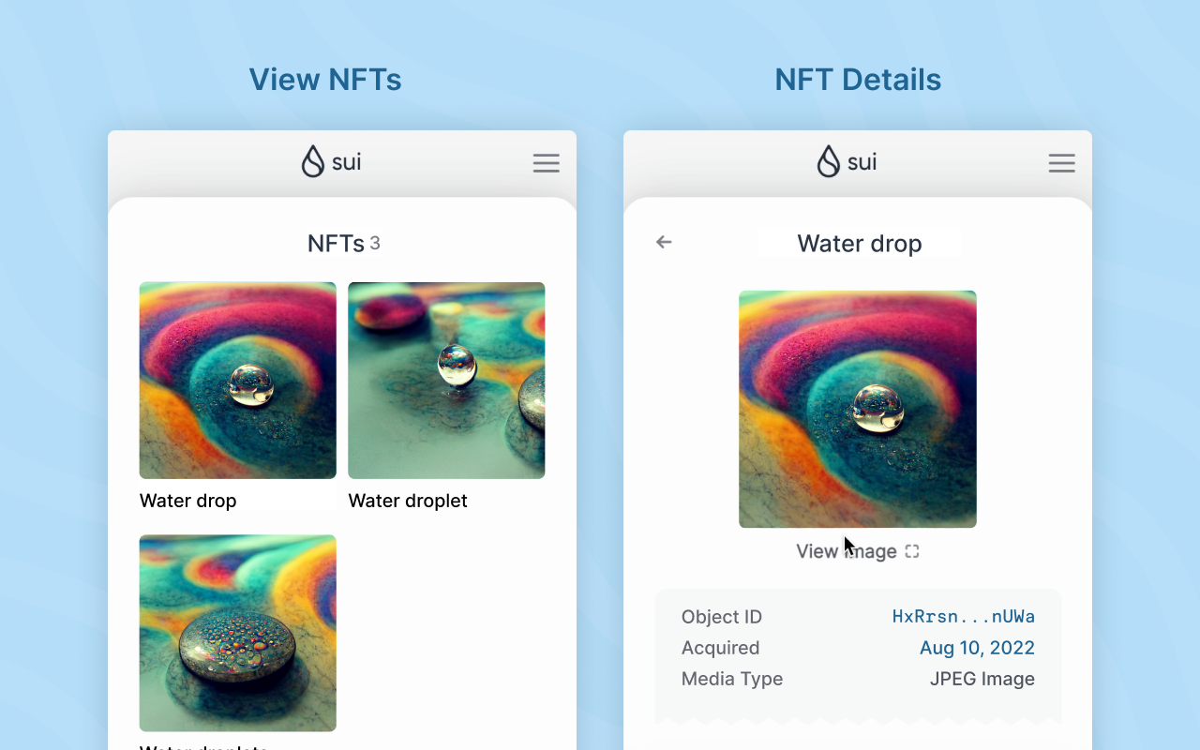Viewport: 1200px width, 750px height.
Task: Click the Object ID row label
Action: tap(722, 617)
